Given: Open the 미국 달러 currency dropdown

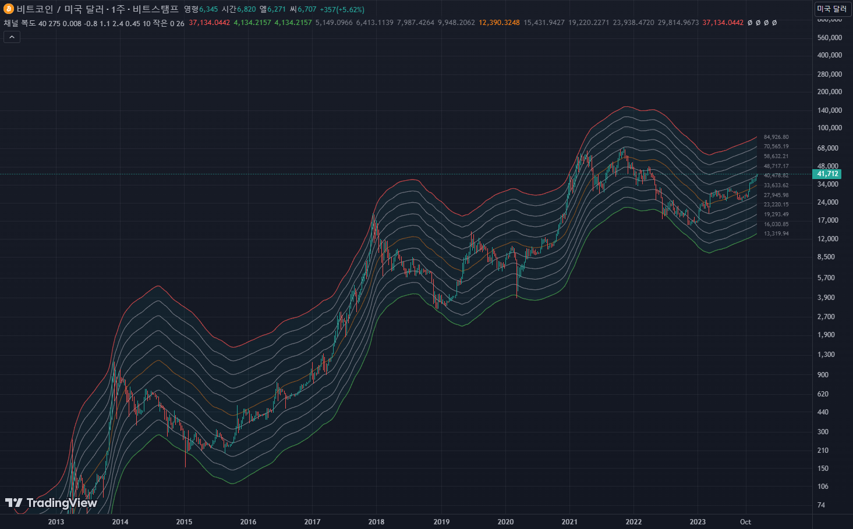Looking at the screenshot, I should 831,9.
